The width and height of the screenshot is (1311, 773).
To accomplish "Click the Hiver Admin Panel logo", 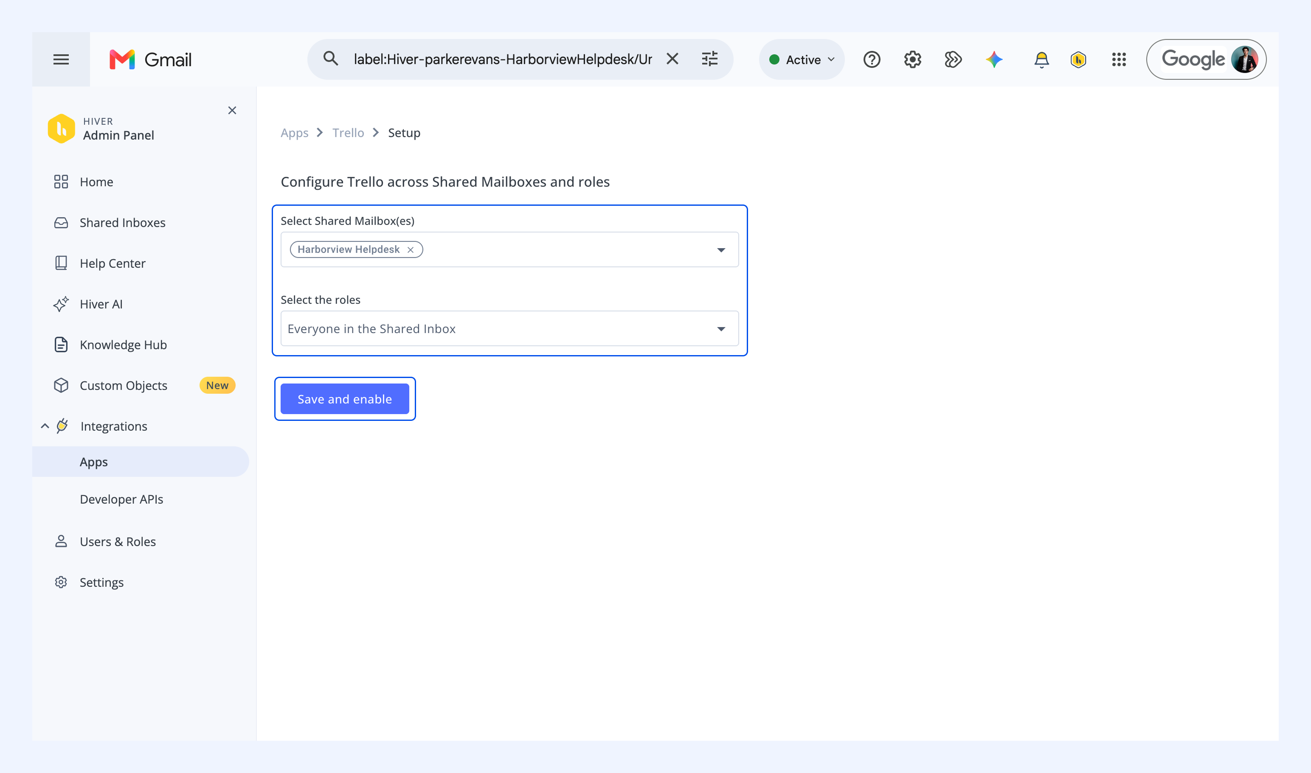I will (x=62, y=128).
